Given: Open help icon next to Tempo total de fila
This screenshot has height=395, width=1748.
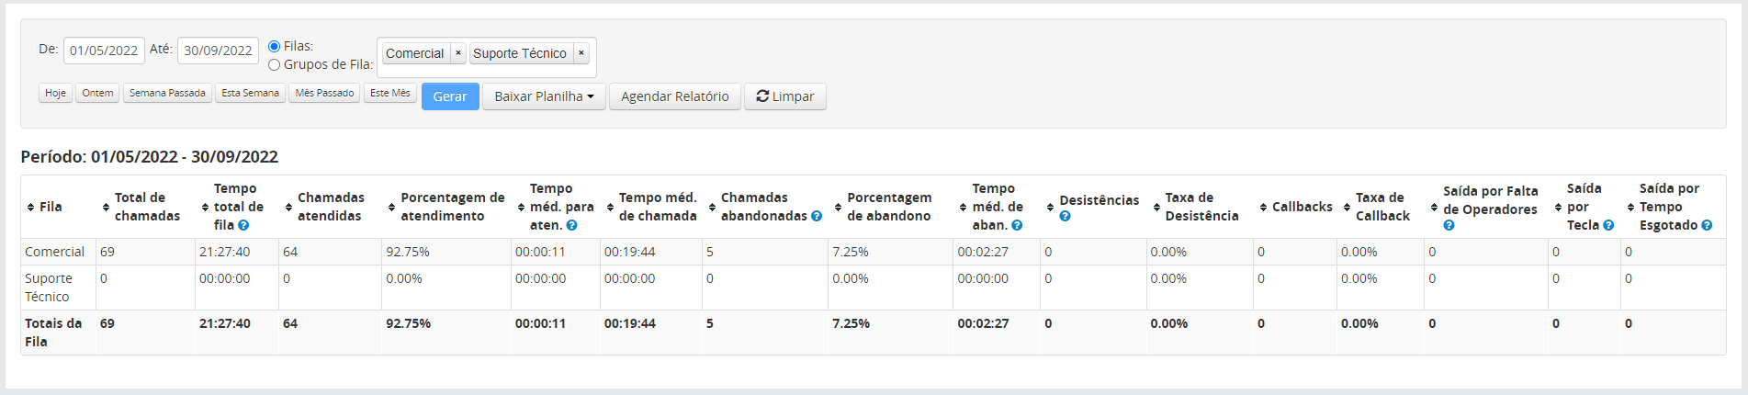Looking at the screenshot, I should coord(243,225).
